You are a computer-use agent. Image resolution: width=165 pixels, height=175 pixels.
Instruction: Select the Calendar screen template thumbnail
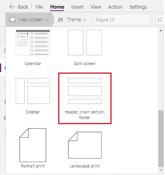coord(33,42)
